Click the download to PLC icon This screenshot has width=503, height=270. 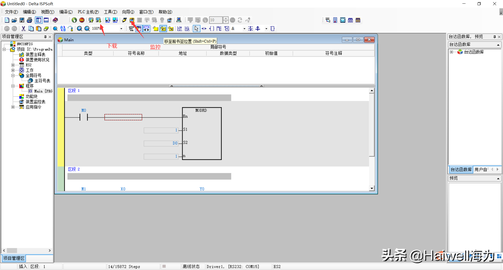point(99,20)
